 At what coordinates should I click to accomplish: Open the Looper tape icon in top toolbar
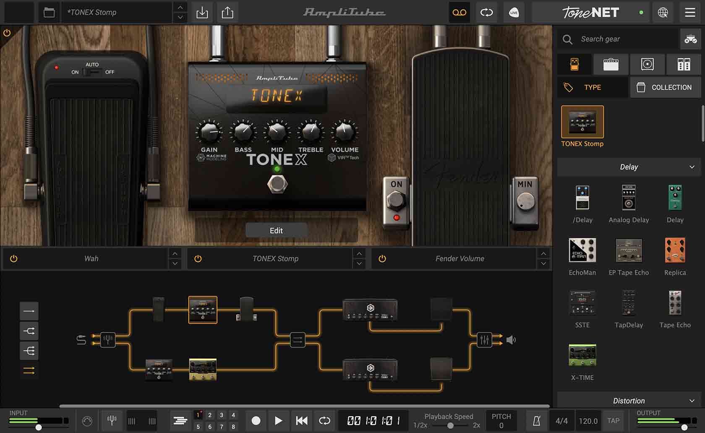point(459,13)
